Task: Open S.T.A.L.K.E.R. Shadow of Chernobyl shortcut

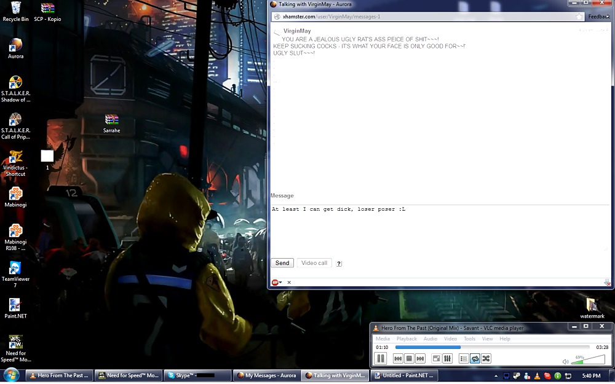Action: [x=16, y=89]
